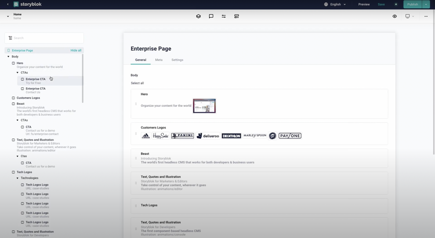Click the left tree panel scrollbar
This screenshot has height=238, width=435.
(83, 78)
